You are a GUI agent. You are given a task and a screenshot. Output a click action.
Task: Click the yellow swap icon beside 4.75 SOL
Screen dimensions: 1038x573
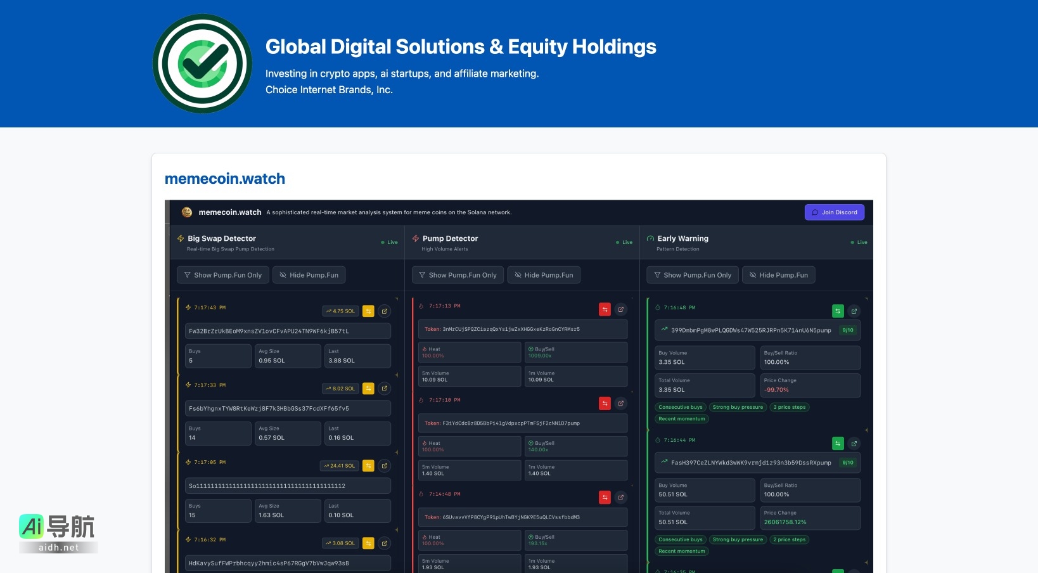(x=368, y=311)
